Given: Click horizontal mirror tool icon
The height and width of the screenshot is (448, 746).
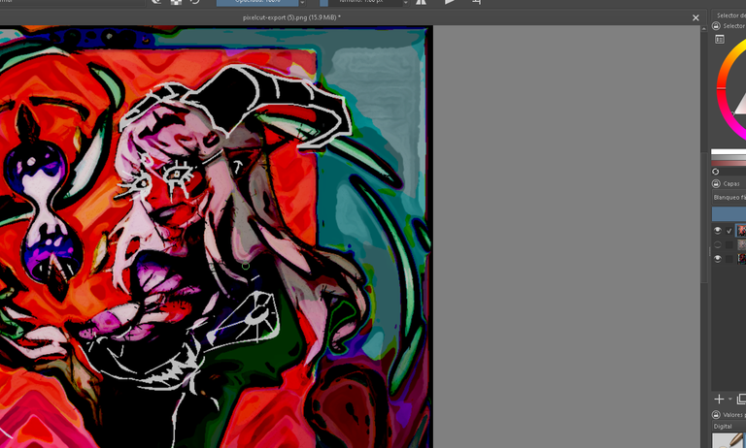Looking at the screenshot, I should [x=421, y=2].
